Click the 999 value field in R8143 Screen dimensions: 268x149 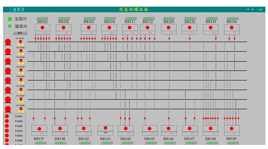coord(105,133)
